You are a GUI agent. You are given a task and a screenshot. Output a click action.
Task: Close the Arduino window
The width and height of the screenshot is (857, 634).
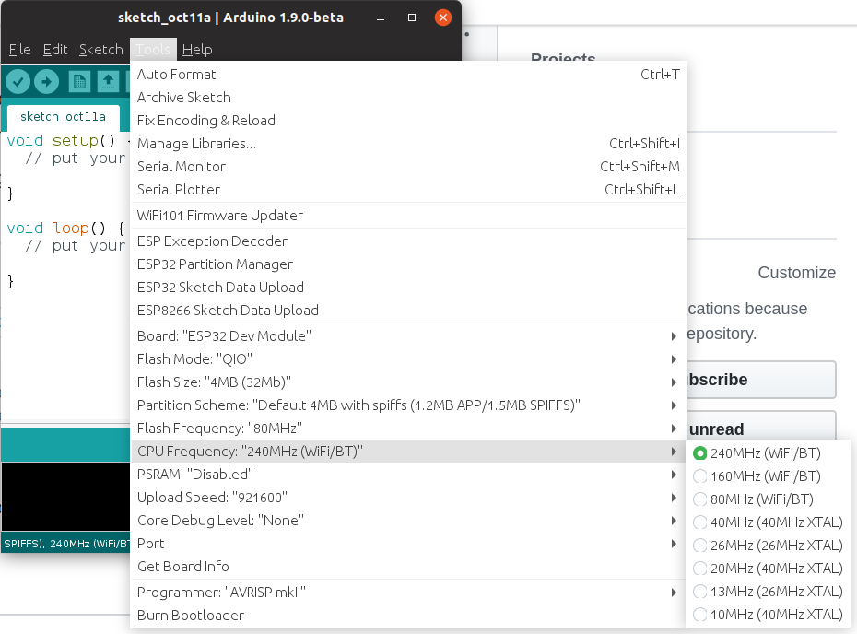tap(442, 18)
